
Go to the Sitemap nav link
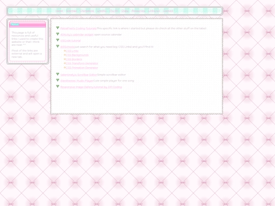coord(71,11)
